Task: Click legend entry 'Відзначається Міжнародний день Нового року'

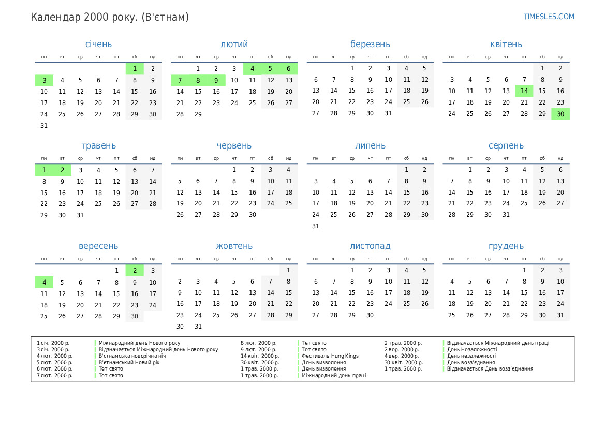Action: click(158, 350)
